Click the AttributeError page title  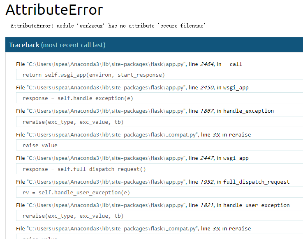click(x=54, y=10)
